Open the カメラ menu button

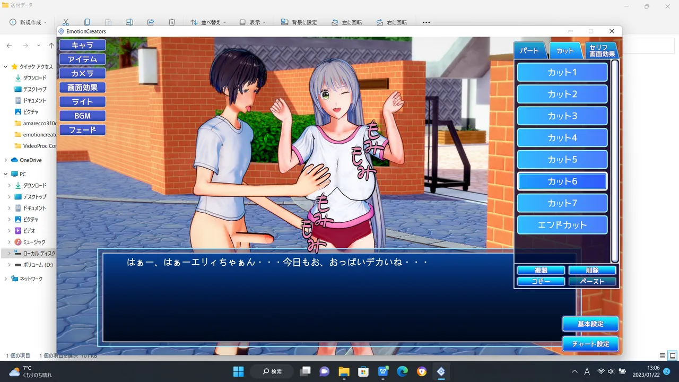coord(82,73)
